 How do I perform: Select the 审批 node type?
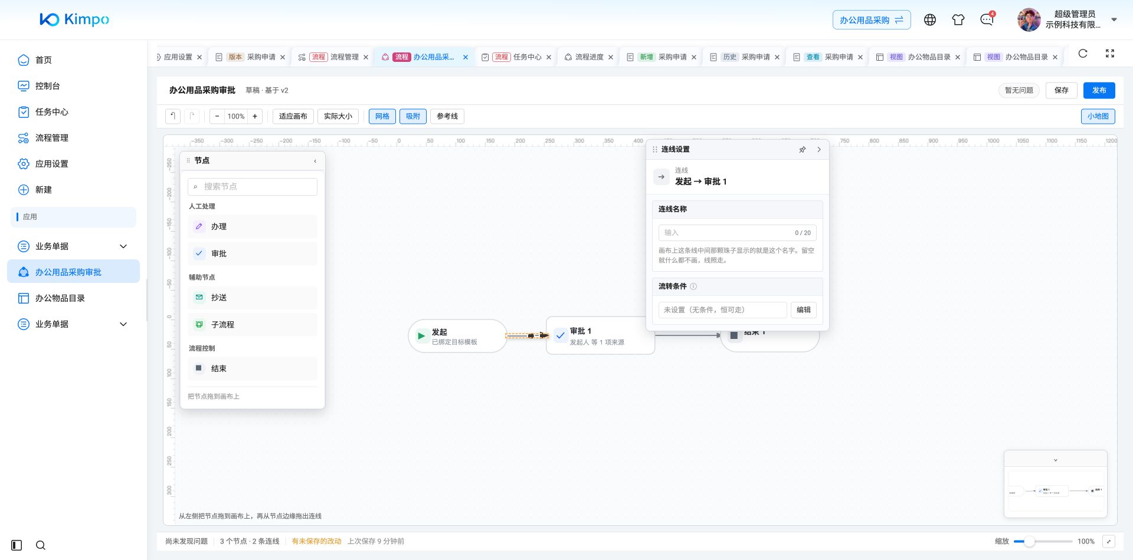click(x=253, y=253)
